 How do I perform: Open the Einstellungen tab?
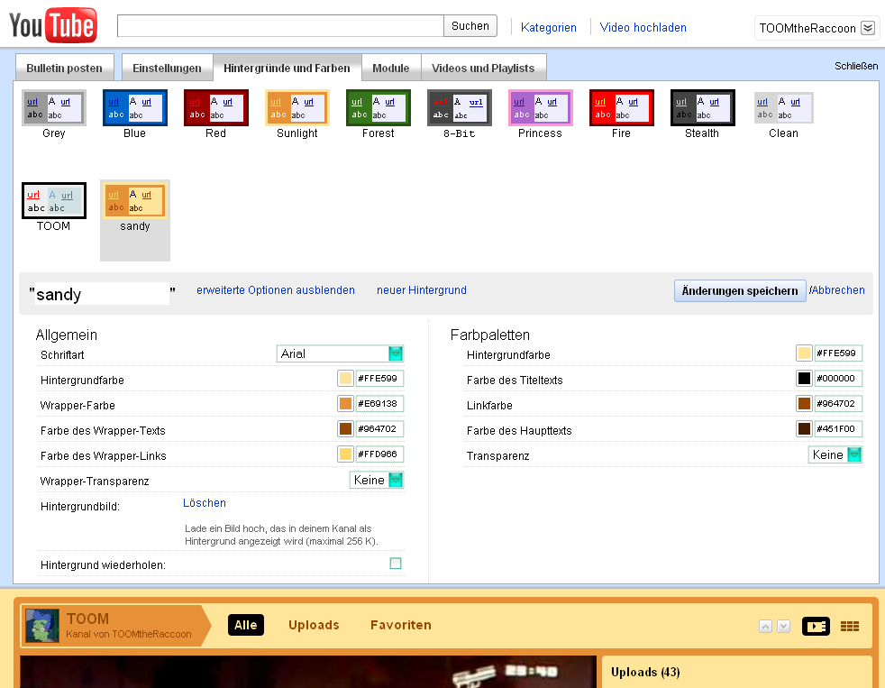[167, 68]
